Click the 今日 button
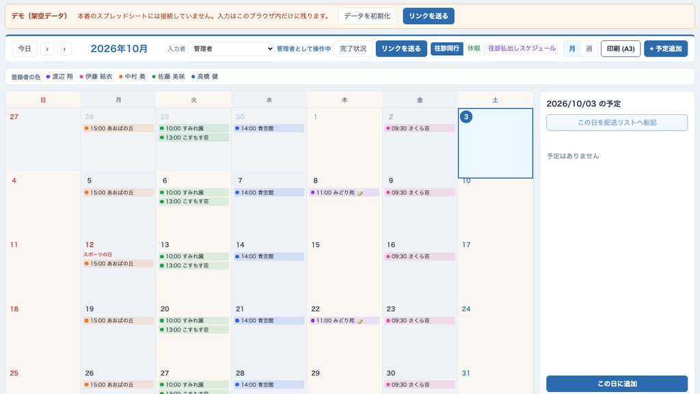 click(x=25, y=49)
